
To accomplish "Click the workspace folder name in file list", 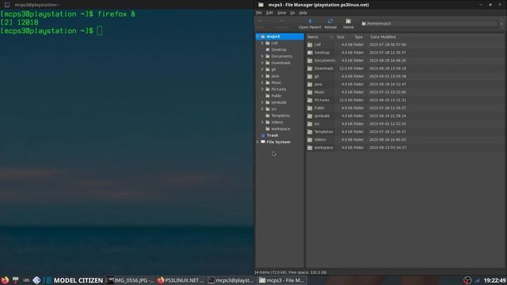I will (323, 148).
